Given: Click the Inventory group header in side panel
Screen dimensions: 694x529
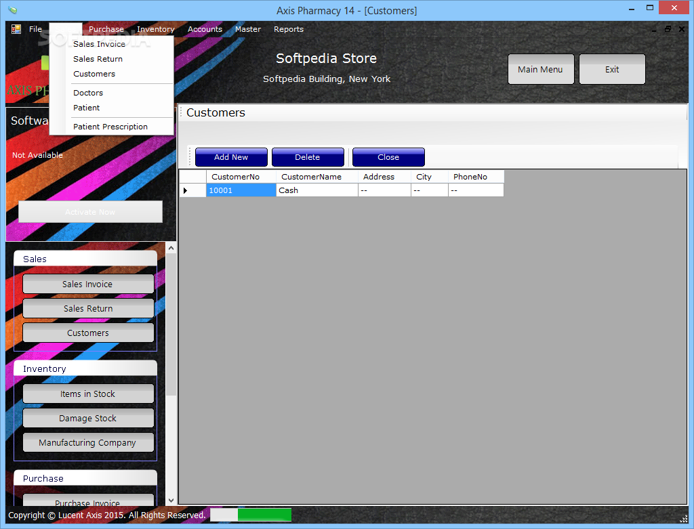Looking at the screenshot, I should tap(85, 368).
